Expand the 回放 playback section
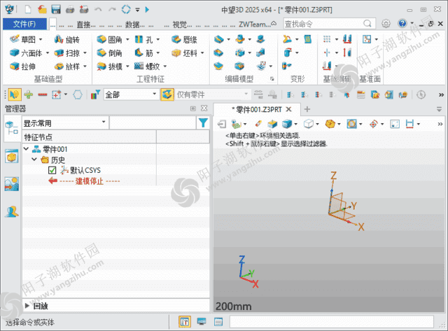 pyautogui.click(x=27, y=306)
